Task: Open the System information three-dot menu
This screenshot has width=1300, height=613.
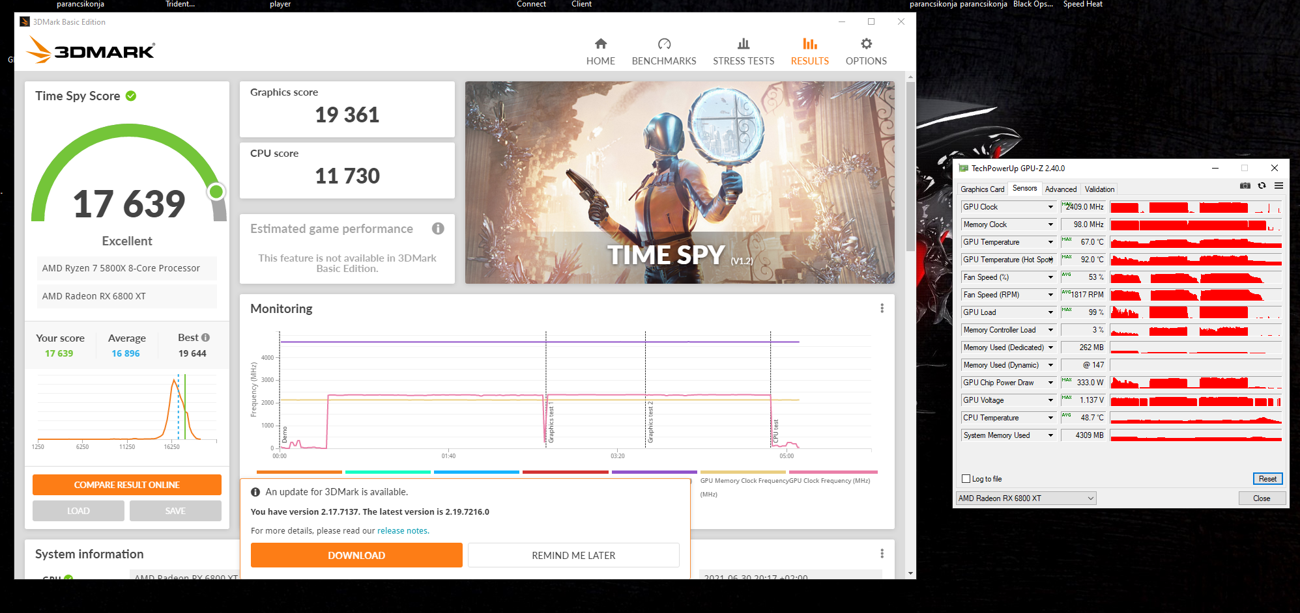Action: coord(882,554)
